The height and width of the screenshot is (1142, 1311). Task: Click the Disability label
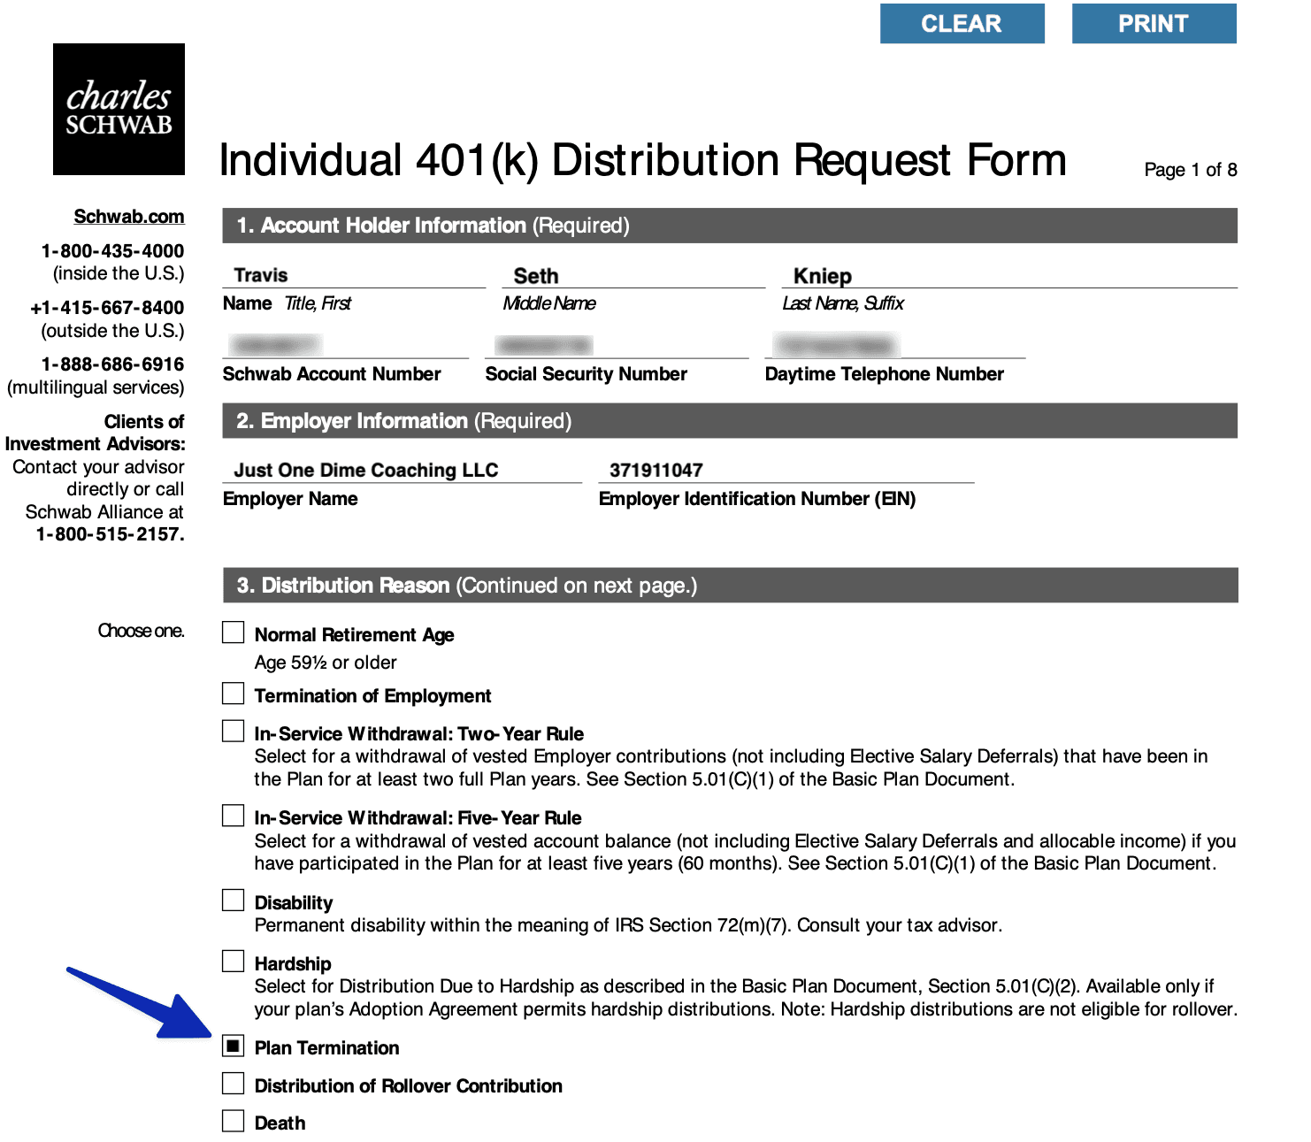tap(294, 903)
